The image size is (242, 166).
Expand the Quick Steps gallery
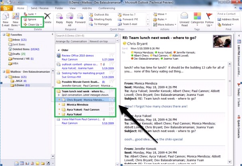tap(148, 24)
